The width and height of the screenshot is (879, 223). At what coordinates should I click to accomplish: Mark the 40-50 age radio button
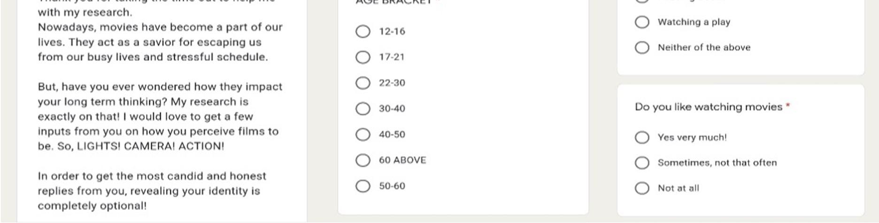tap(363, 134)
